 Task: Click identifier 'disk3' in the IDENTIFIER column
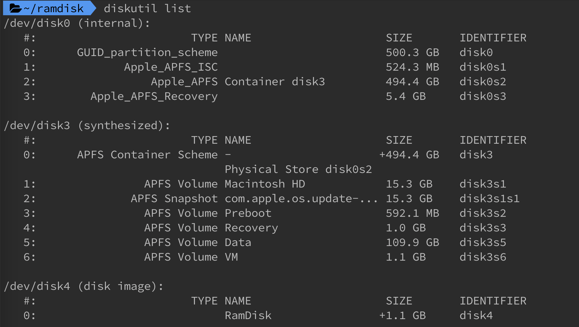(476, 155)
